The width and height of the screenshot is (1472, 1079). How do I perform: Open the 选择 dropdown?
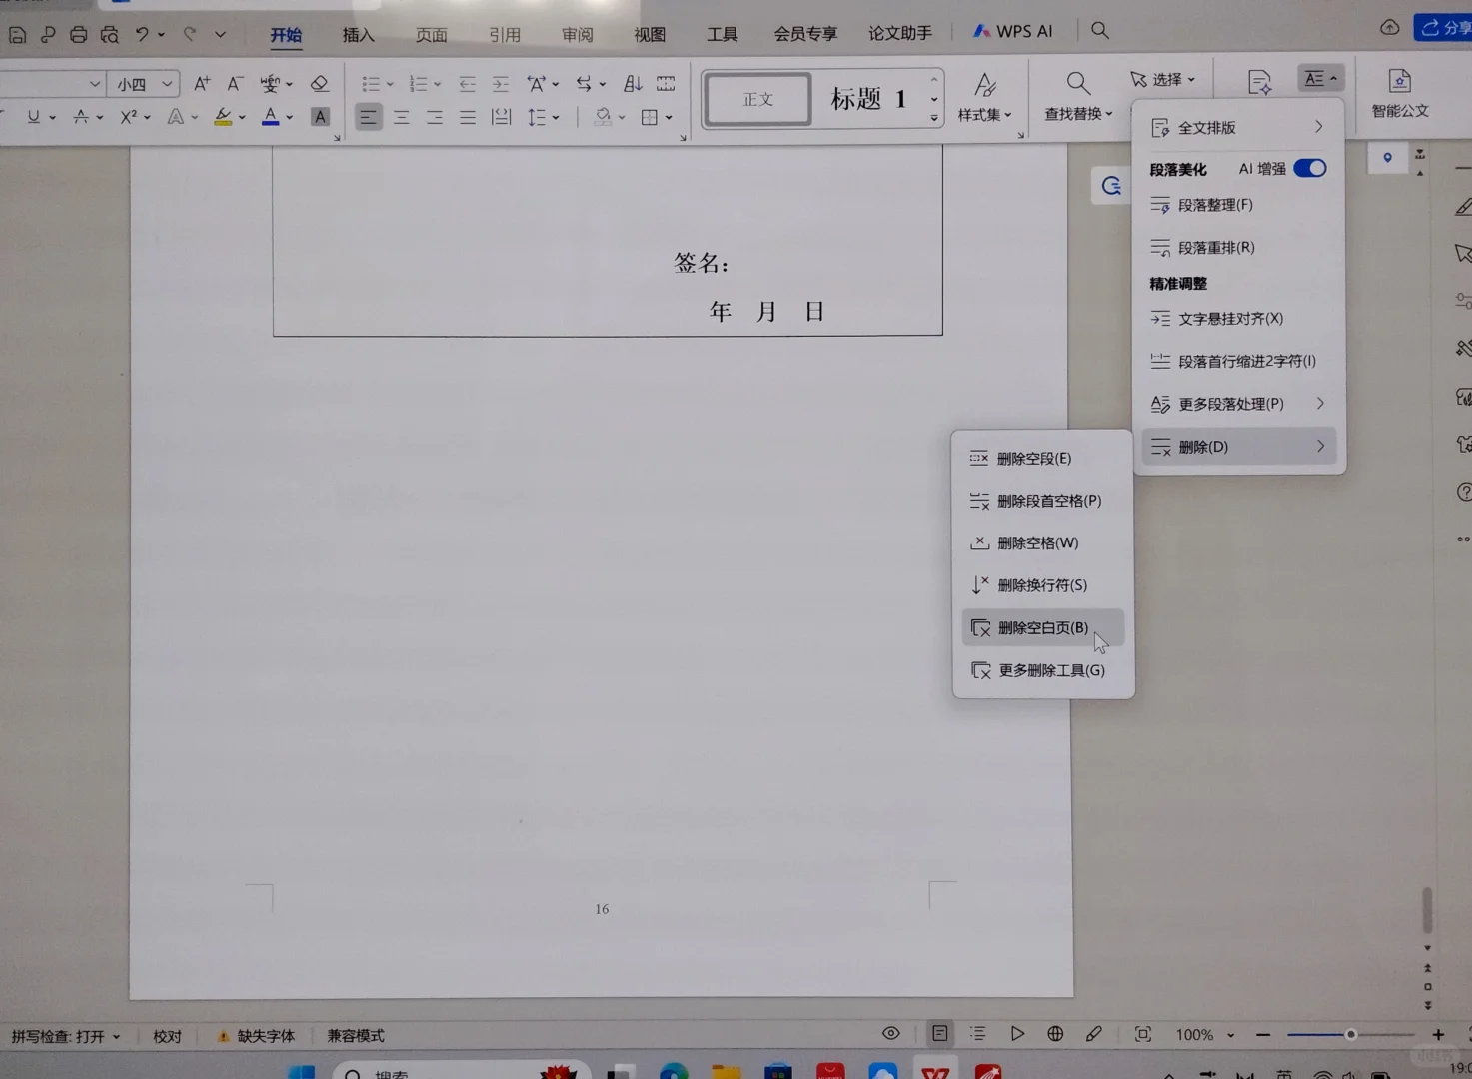[1162, 79]
